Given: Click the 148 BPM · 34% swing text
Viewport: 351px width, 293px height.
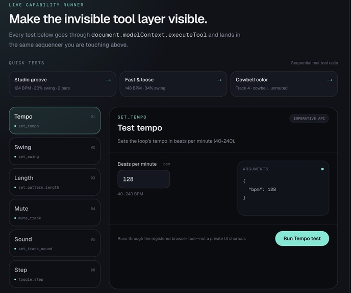Looking at the screenshot, I should tap(145, 88).
